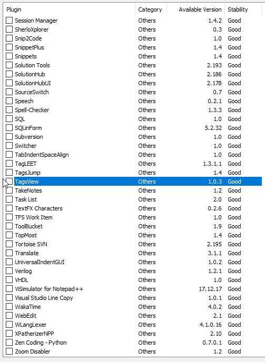Tick the SQLinForm checkbox

pyautogui.click(x=9, y=128)
